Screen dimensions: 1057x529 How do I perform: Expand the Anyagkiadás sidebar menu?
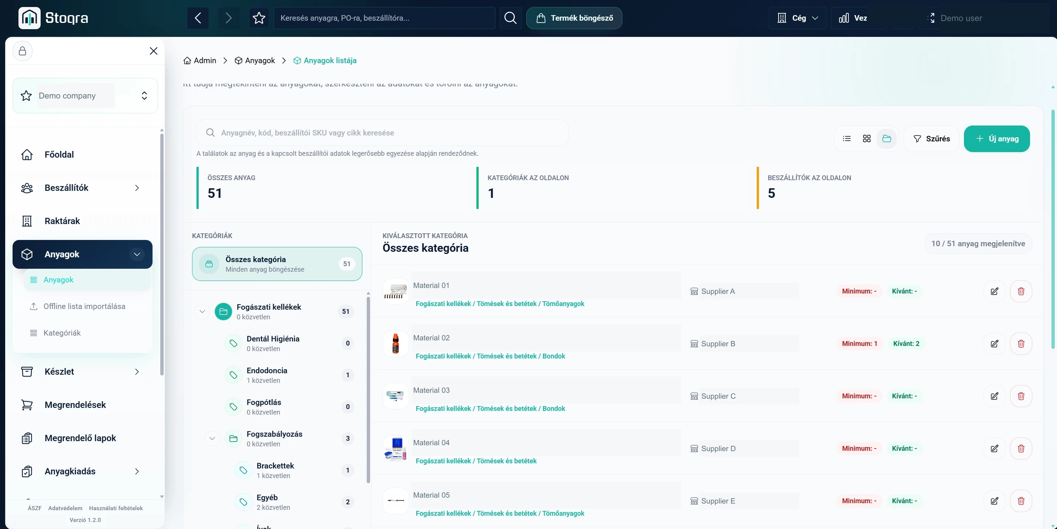(137, 471)
